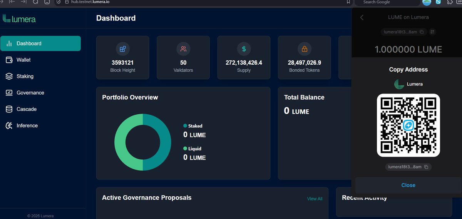Screen dimensions: 462x219
Task: Click the Search Google field
Action: point(387,2)
